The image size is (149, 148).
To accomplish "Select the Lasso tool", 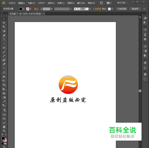I will (4, 31).
